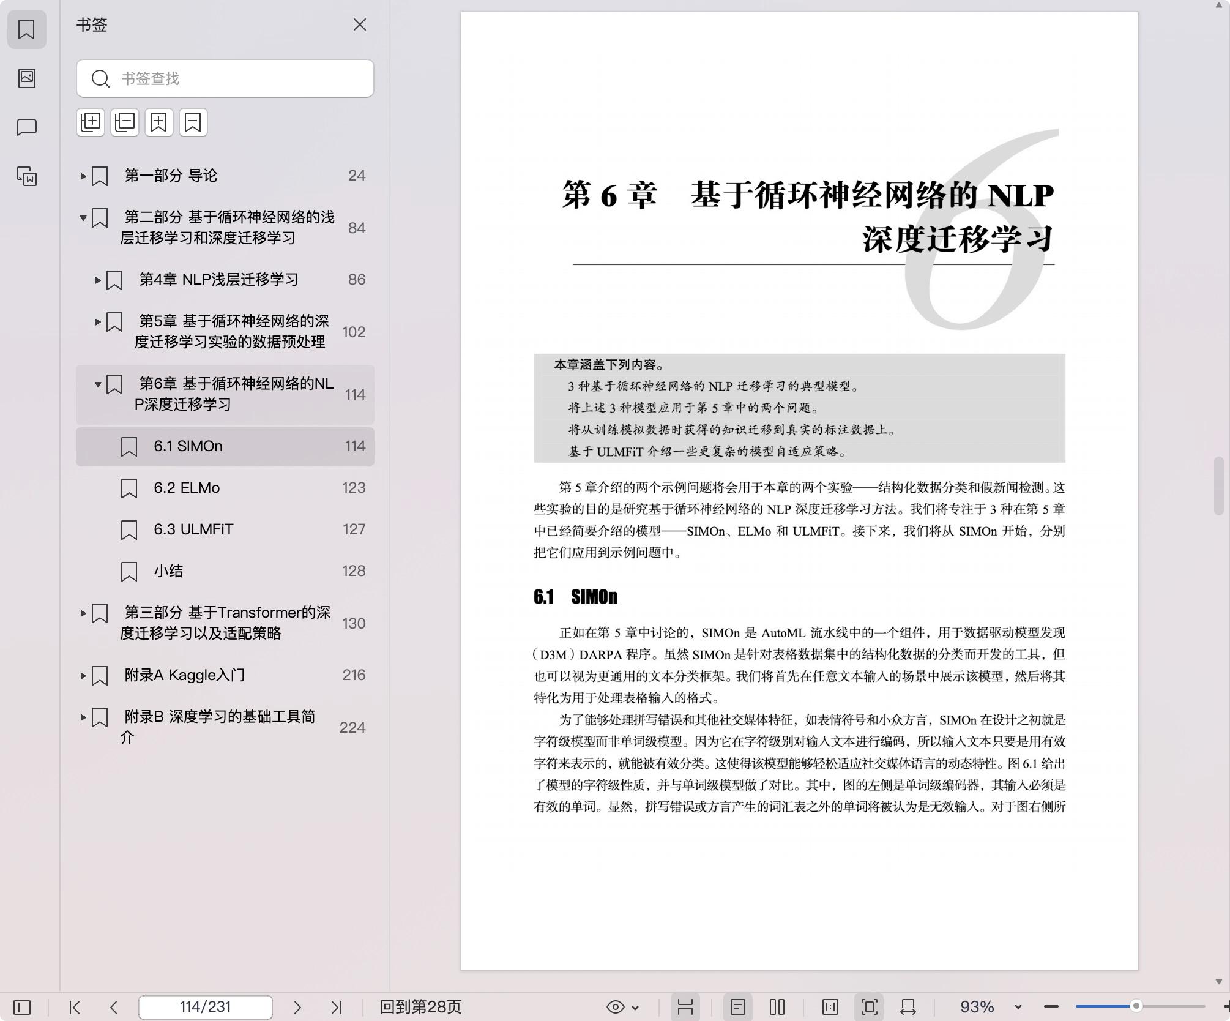This screenshot has width=1230, height=1021.
Task: Click the 本章涵盖下列内容 line
Action: point(609,365)
